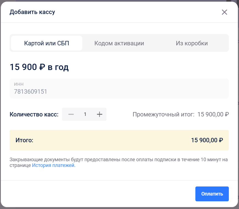
Task: Click the Добавить кассу title
Action: pyautogui.click(x=32, y=12)
